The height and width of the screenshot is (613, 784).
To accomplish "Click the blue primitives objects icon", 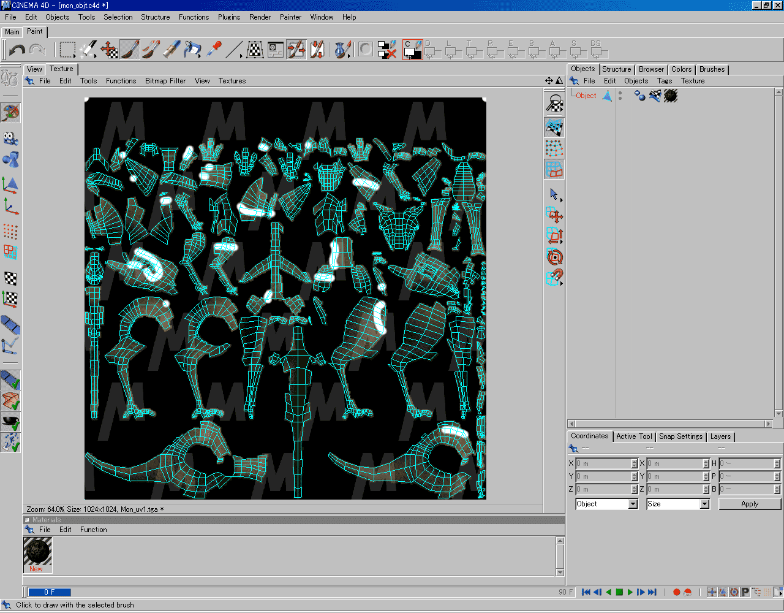I will (10, 159).
